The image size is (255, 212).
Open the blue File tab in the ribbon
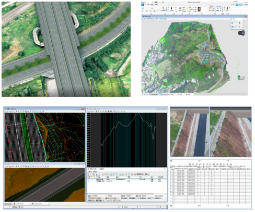tap(143, 5)
